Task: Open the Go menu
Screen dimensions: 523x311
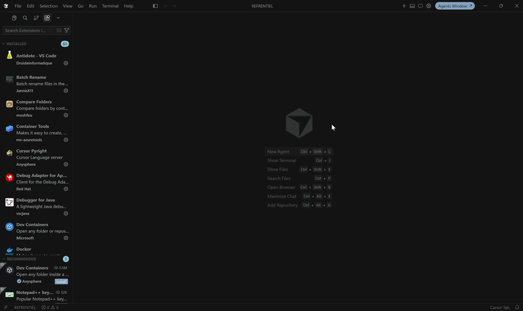Action: point(80,6)
